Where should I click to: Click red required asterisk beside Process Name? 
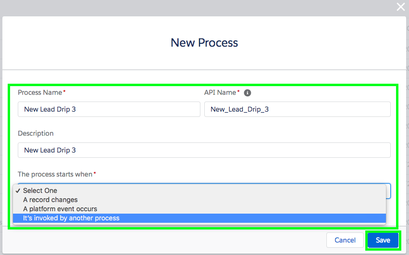[x=64, y=92]
